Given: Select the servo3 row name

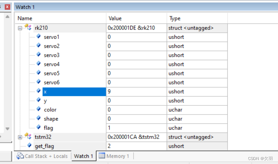Looking at the screenshot, I should tap(51, 55).
